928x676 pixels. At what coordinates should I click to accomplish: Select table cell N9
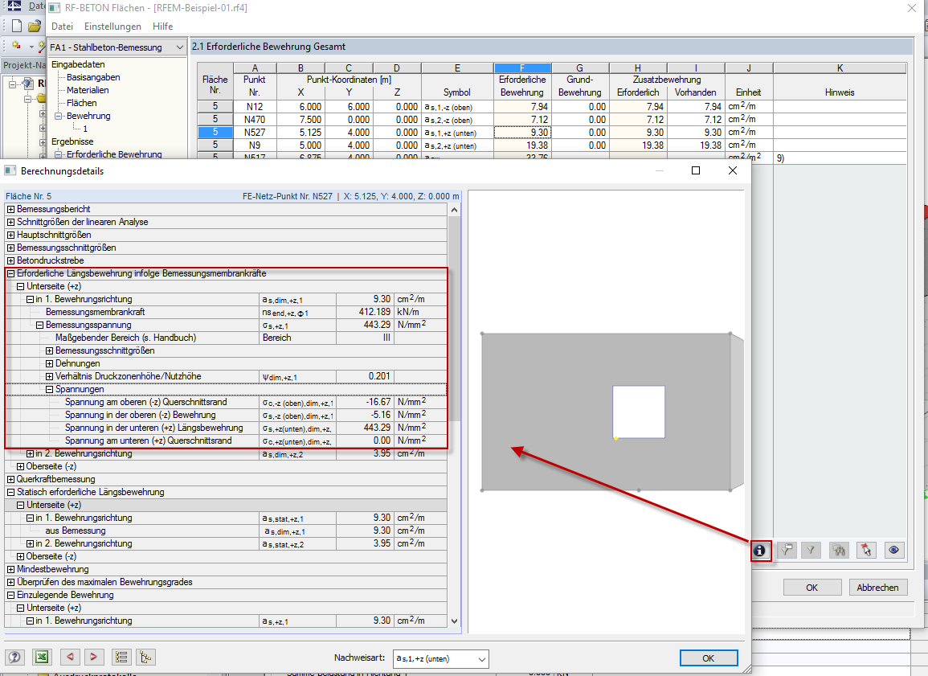tap(255, 145)
